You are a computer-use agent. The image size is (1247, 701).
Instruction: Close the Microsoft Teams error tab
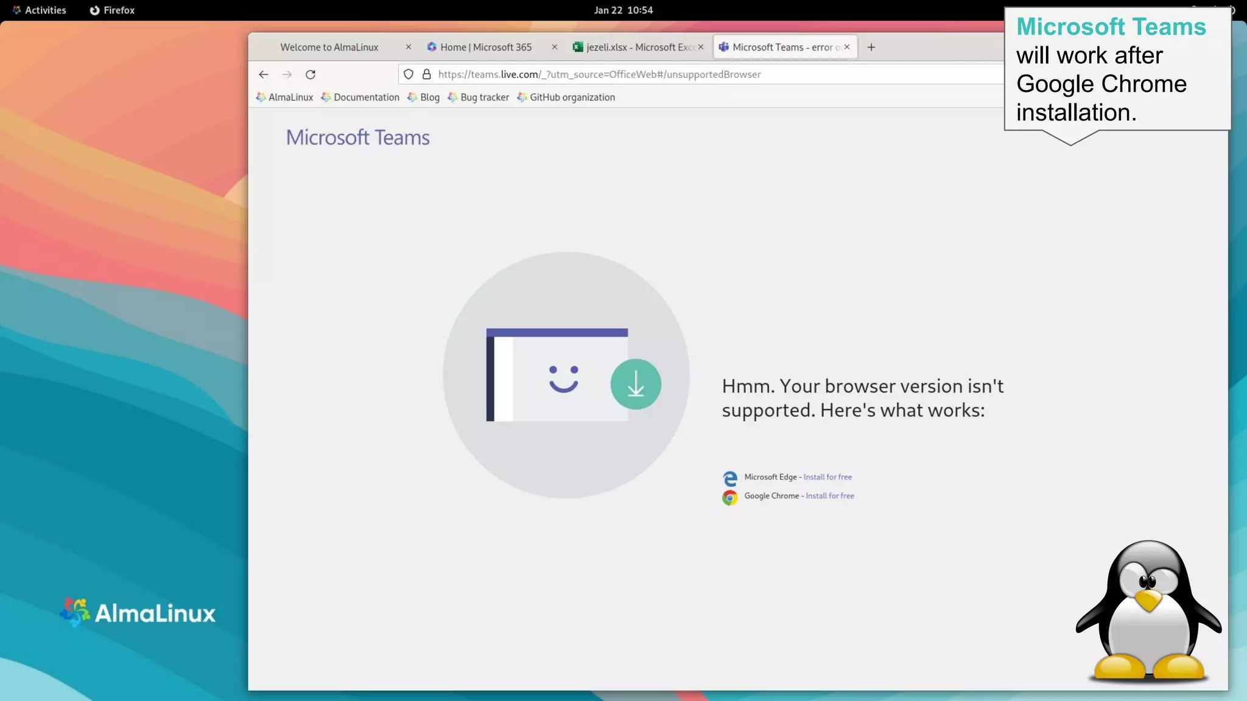click(x=847, y=47)
